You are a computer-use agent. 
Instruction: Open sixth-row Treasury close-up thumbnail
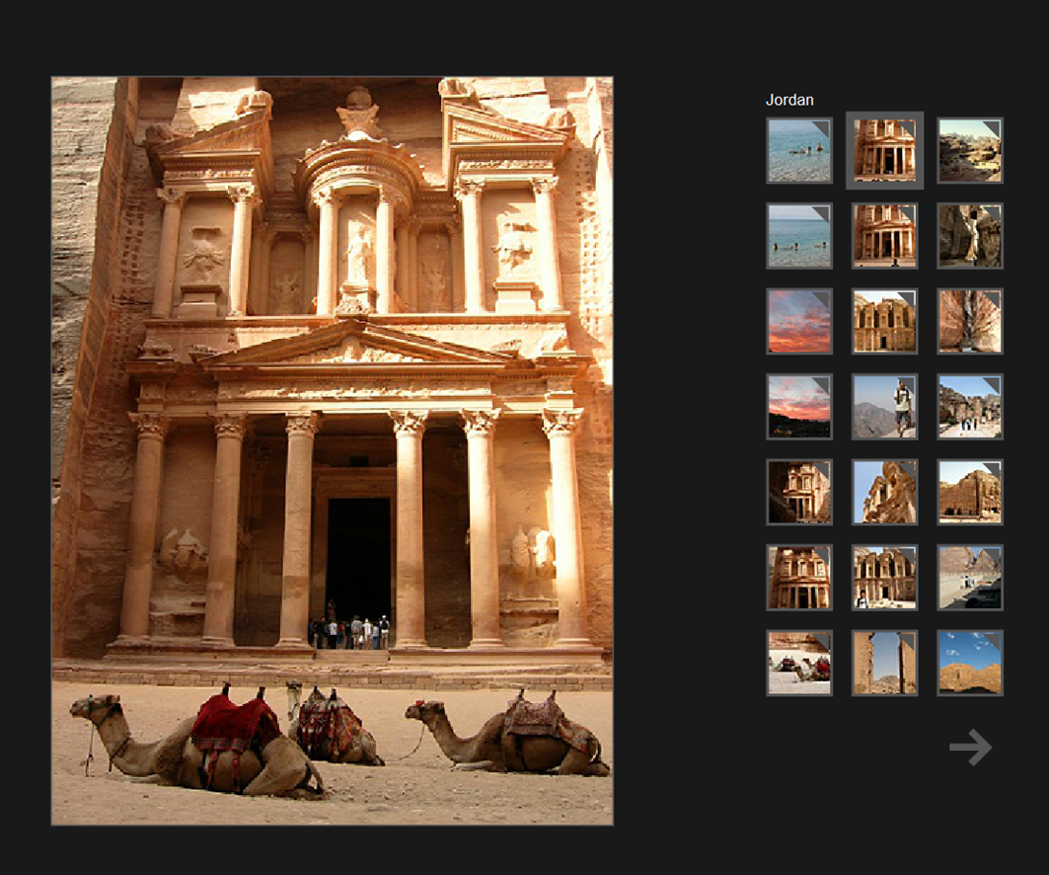point(799,577)
